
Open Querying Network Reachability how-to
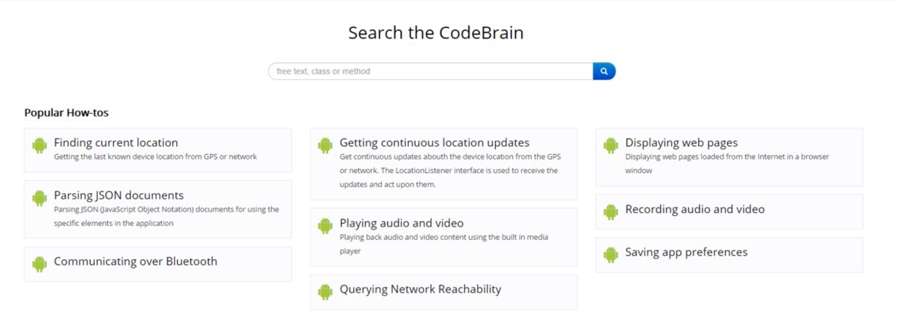point(420,289)
